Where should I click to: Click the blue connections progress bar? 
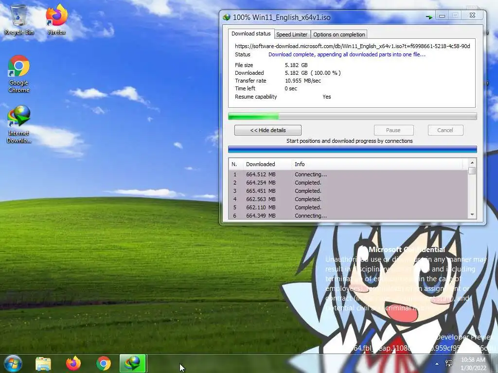[x=352, y=149]
